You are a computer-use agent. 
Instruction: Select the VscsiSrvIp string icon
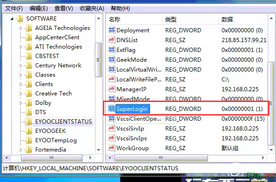(112, 129)
